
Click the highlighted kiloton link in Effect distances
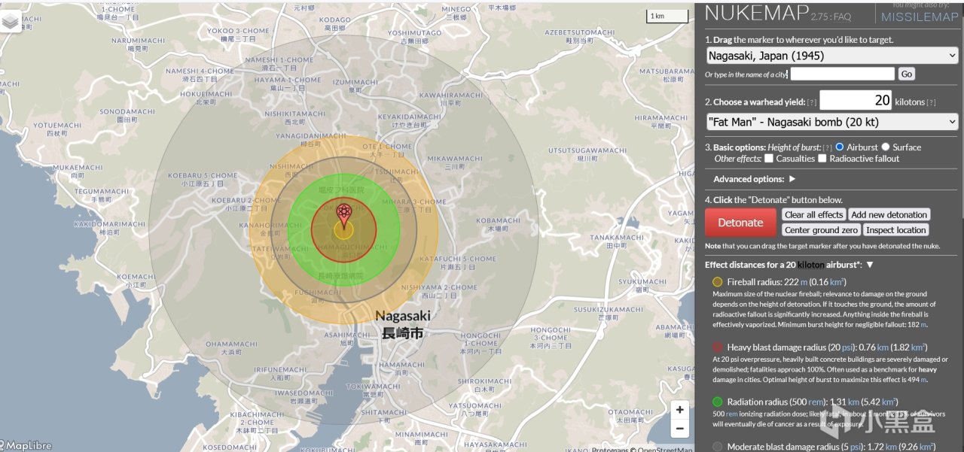coord(811,265)
